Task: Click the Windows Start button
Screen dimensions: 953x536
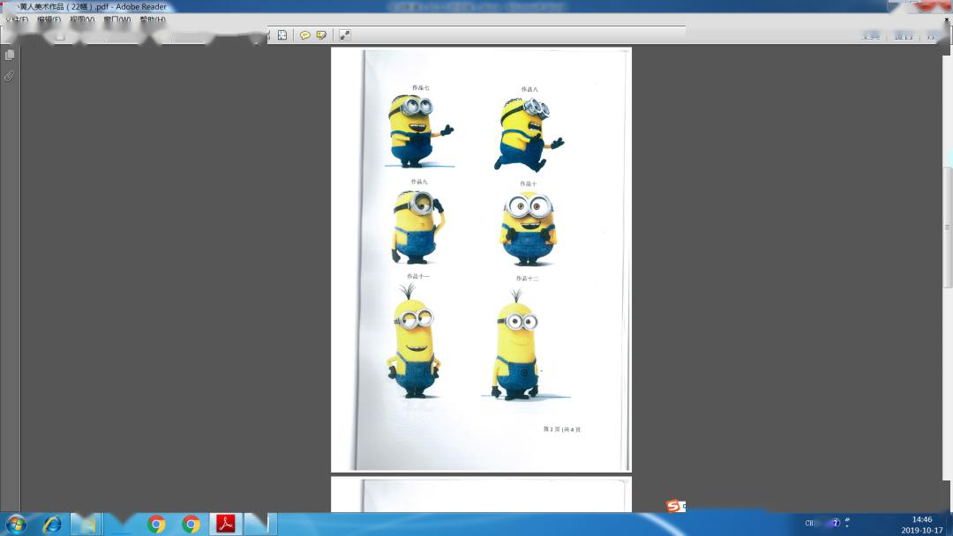Action: coord(15,525)
